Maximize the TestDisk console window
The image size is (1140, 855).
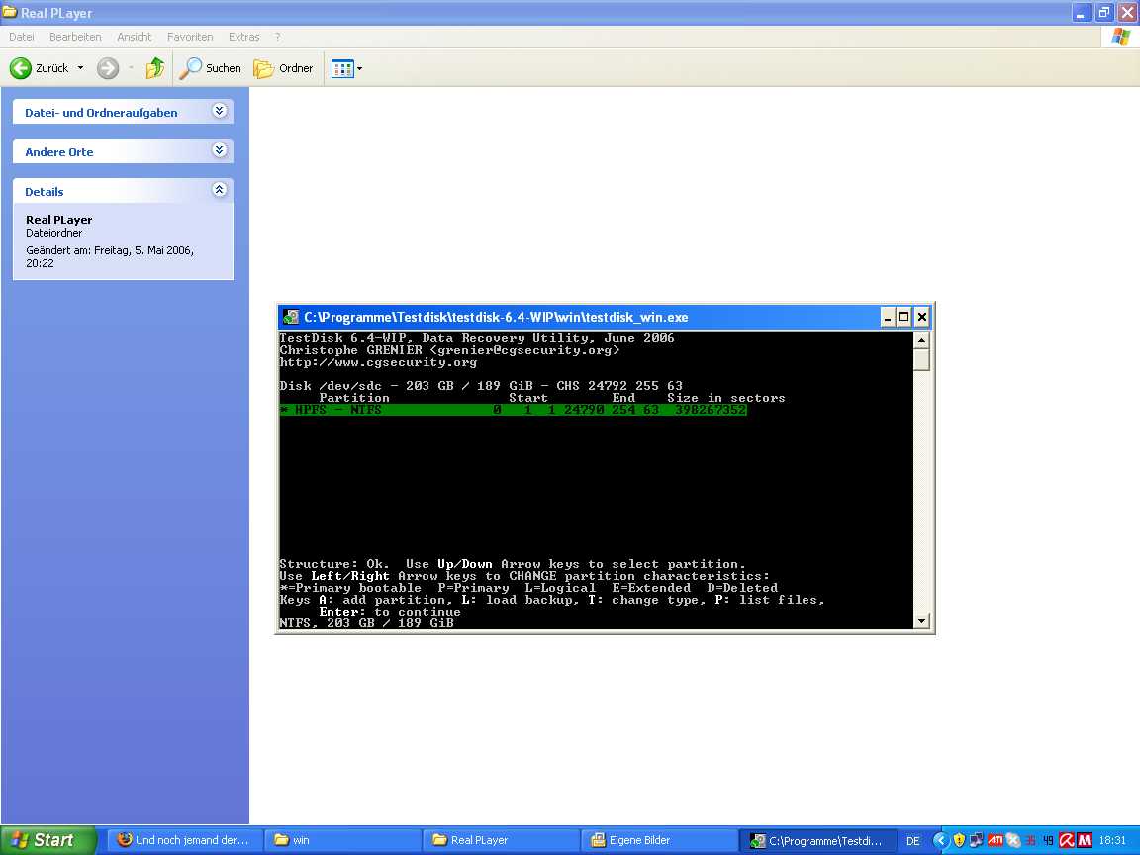(903, 317)
